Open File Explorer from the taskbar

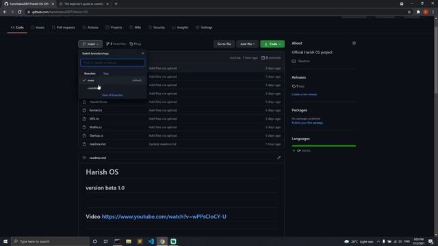pyautogui.click(x=129, y=241)
